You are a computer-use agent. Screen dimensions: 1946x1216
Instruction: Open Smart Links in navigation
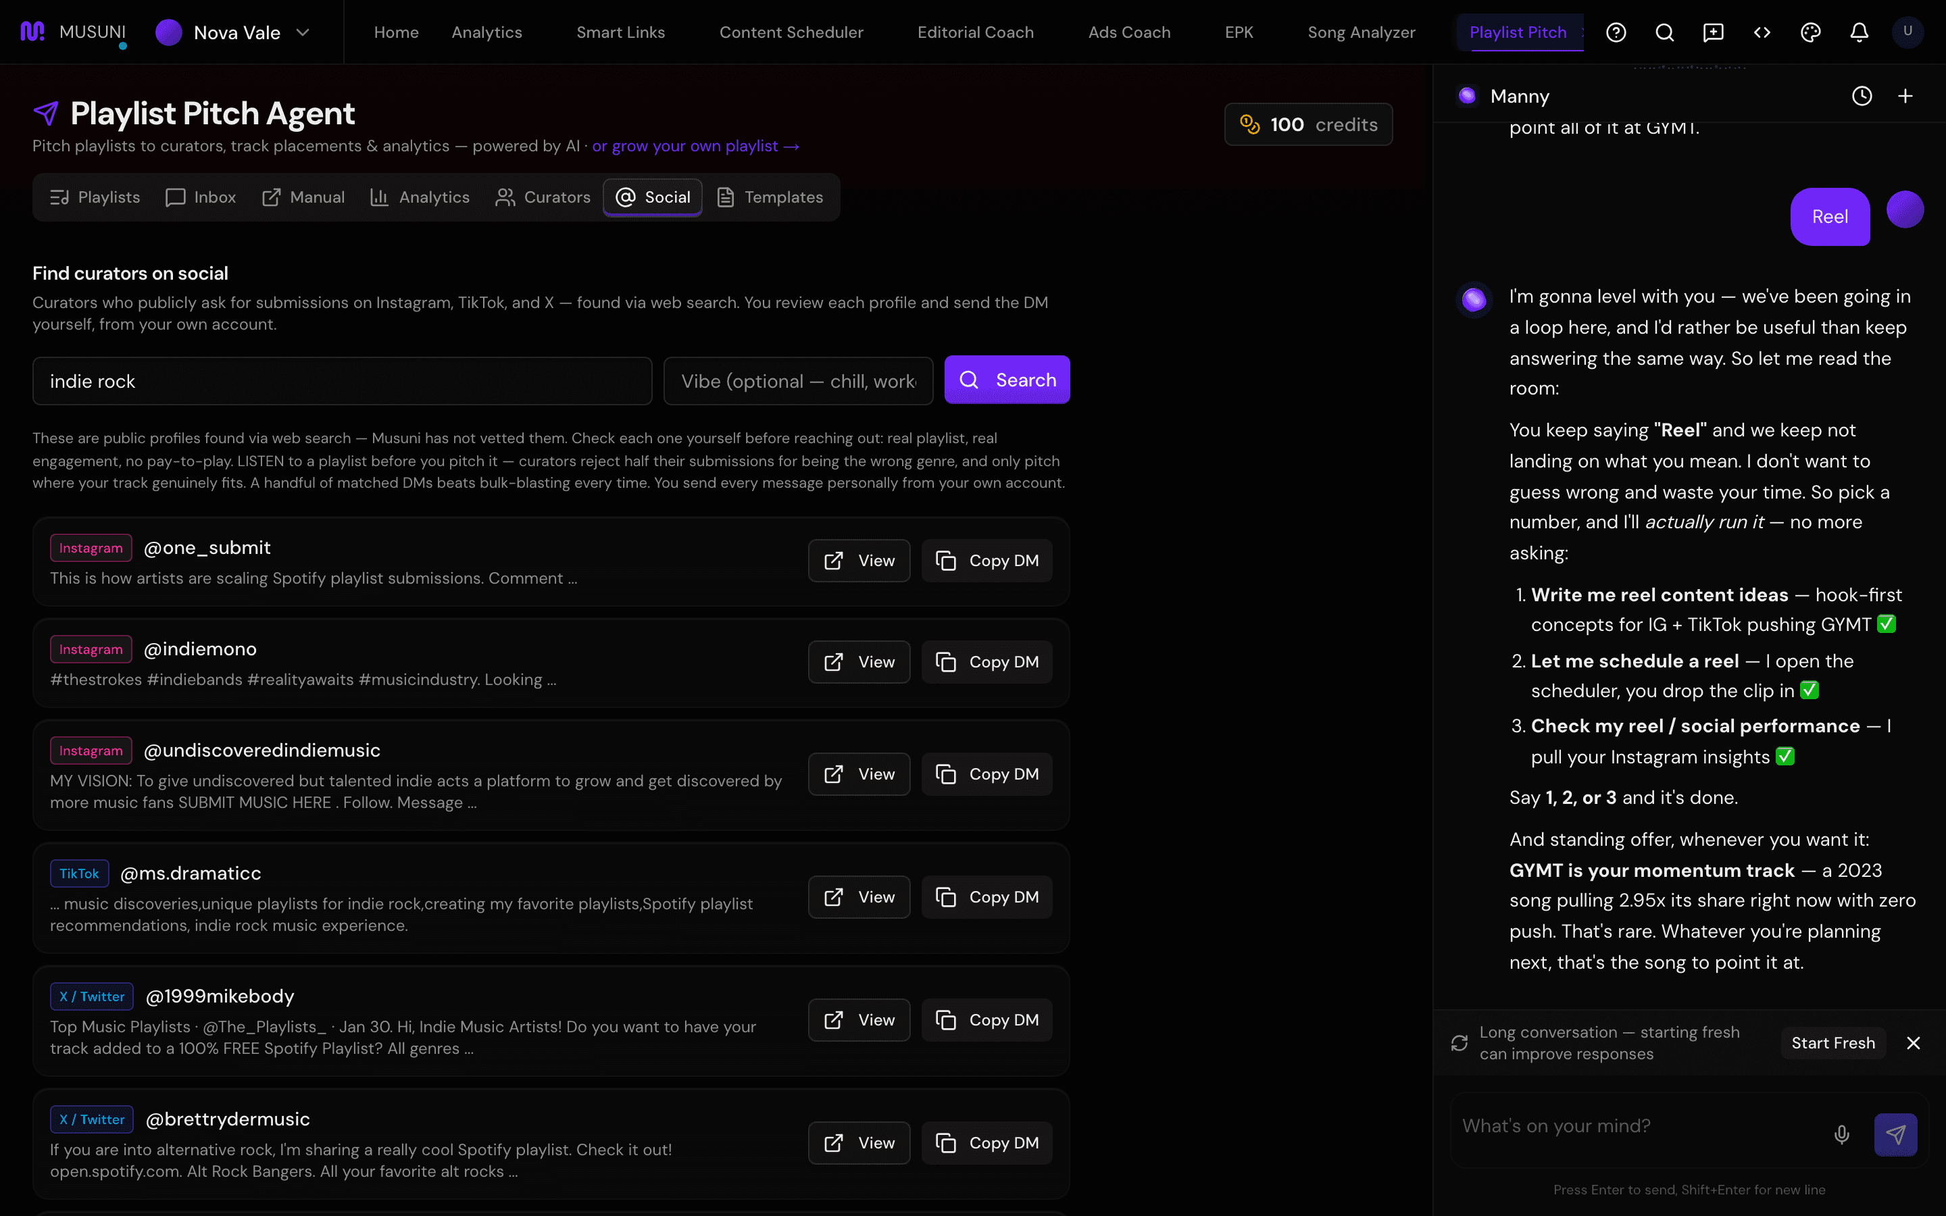click(621, 32)
